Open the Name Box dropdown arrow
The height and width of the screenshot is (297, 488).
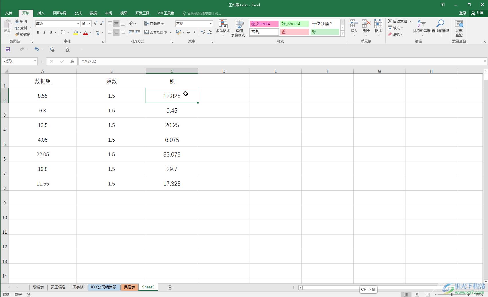[35, 61]
